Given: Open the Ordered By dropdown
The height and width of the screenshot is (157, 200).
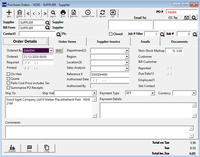Looking at the screenshot, I should (51, 51).
